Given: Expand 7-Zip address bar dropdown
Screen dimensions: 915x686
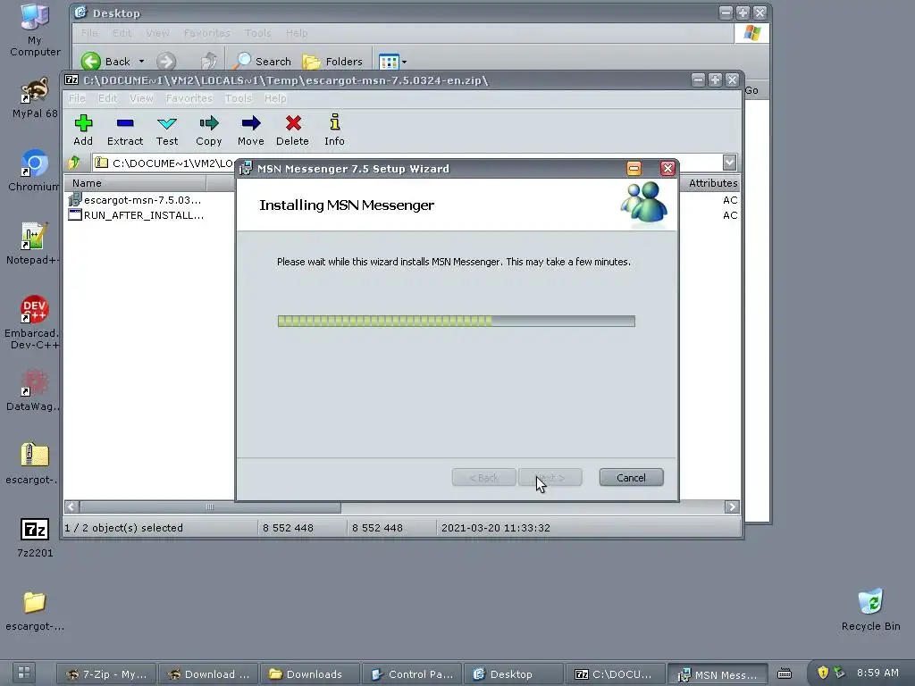Looking at the screenshot, I should click(729, 163).
